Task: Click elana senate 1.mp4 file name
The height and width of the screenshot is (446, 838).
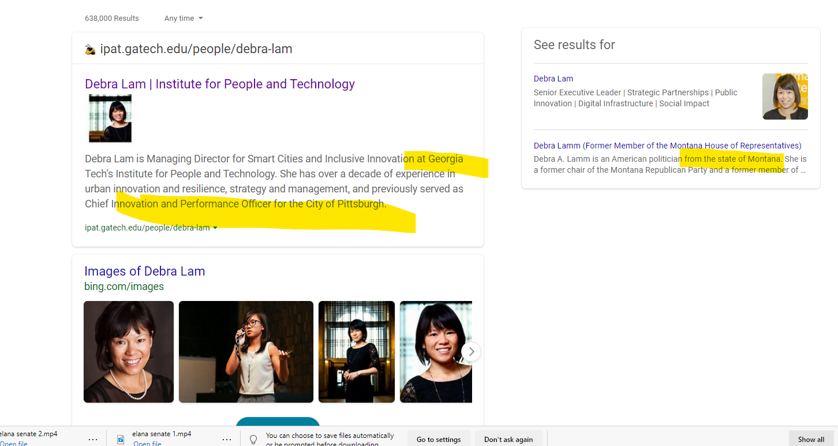Action: [x=162, y=434]
